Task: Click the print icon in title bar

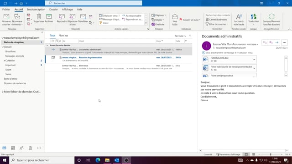Action: (x=21, y=3)
